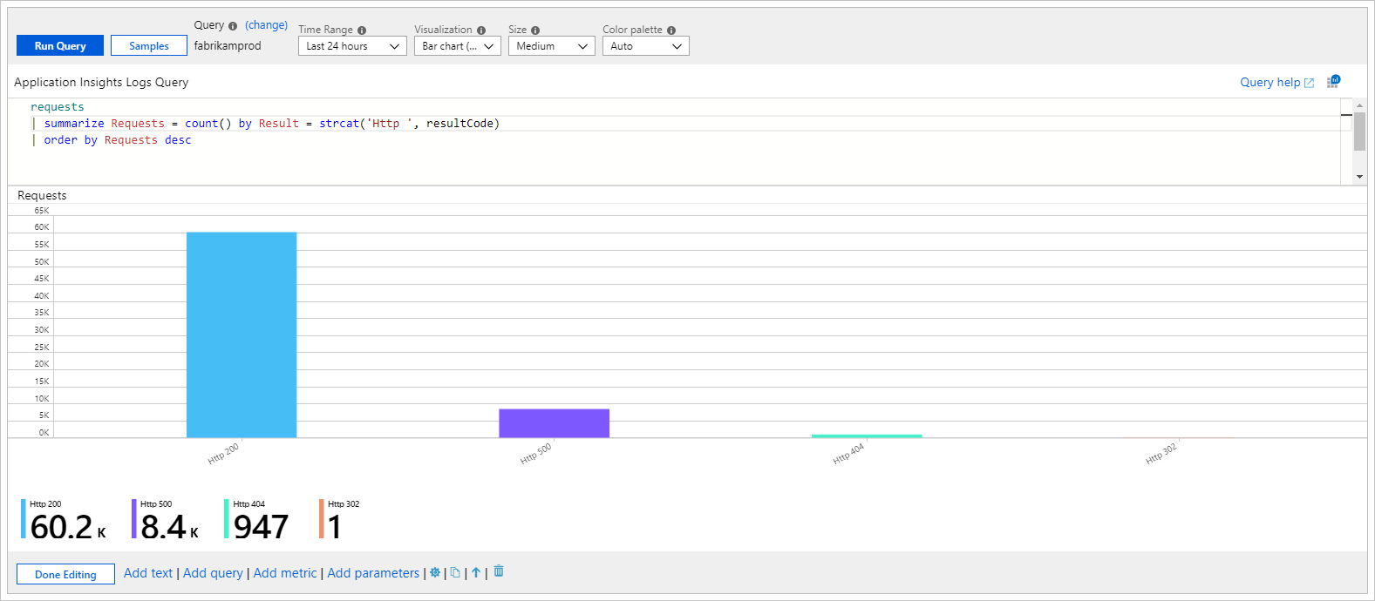Screen dimensions: 1375x601
Task: Open the chart settings grid icon
Action: 1333,82
